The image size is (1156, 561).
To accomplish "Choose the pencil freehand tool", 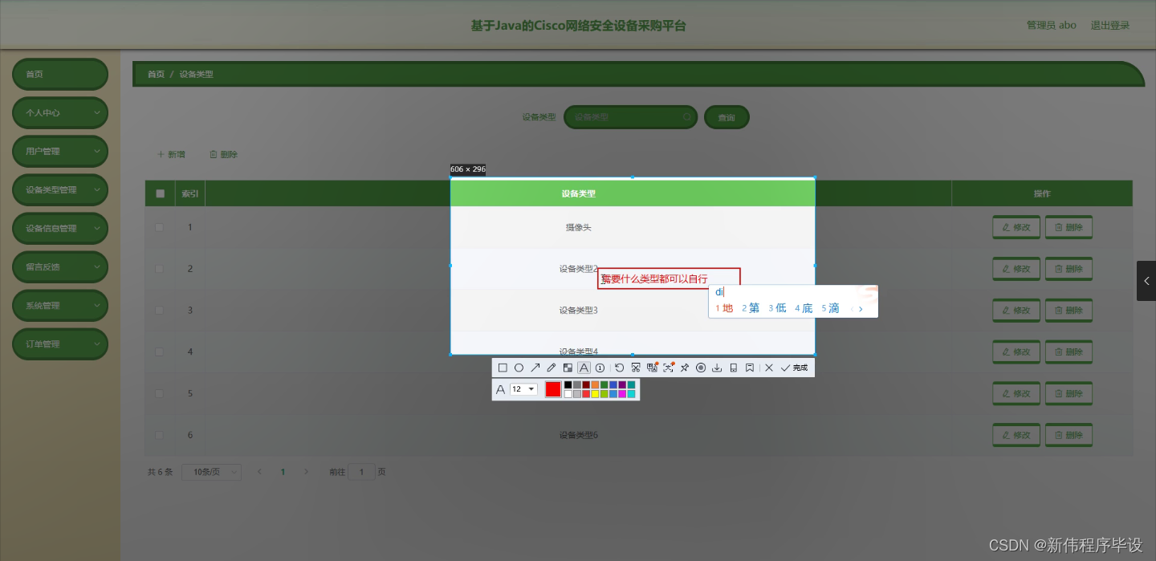I will [x=551, y=368].
